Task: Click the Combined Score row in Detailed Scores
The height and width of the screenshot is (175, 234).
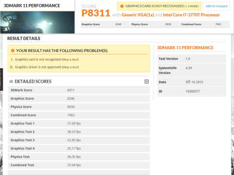Action: coord(78,115)
